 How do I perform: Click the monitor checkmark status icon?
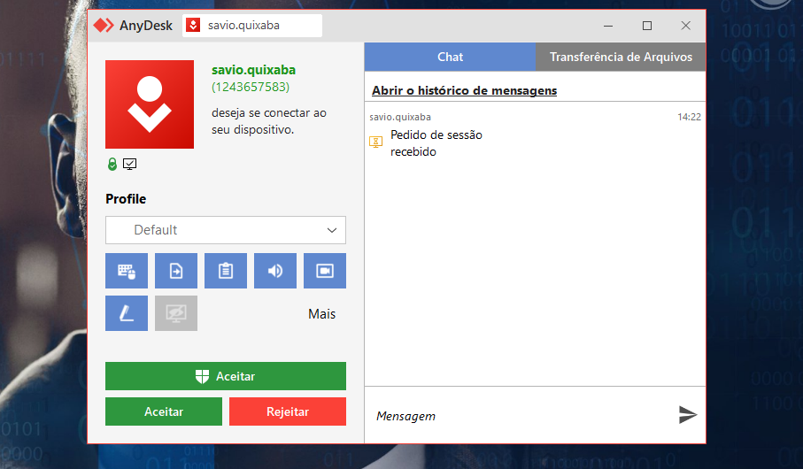tap(129, 164)
